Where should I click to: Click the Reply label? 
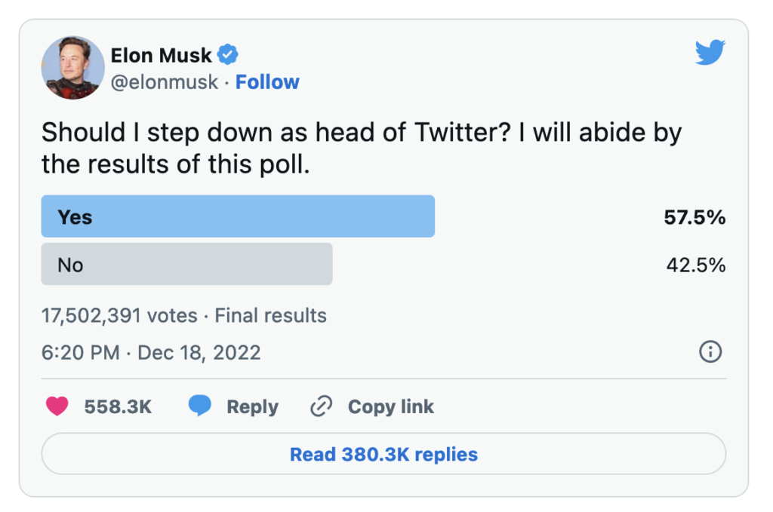tap(252, 406)
